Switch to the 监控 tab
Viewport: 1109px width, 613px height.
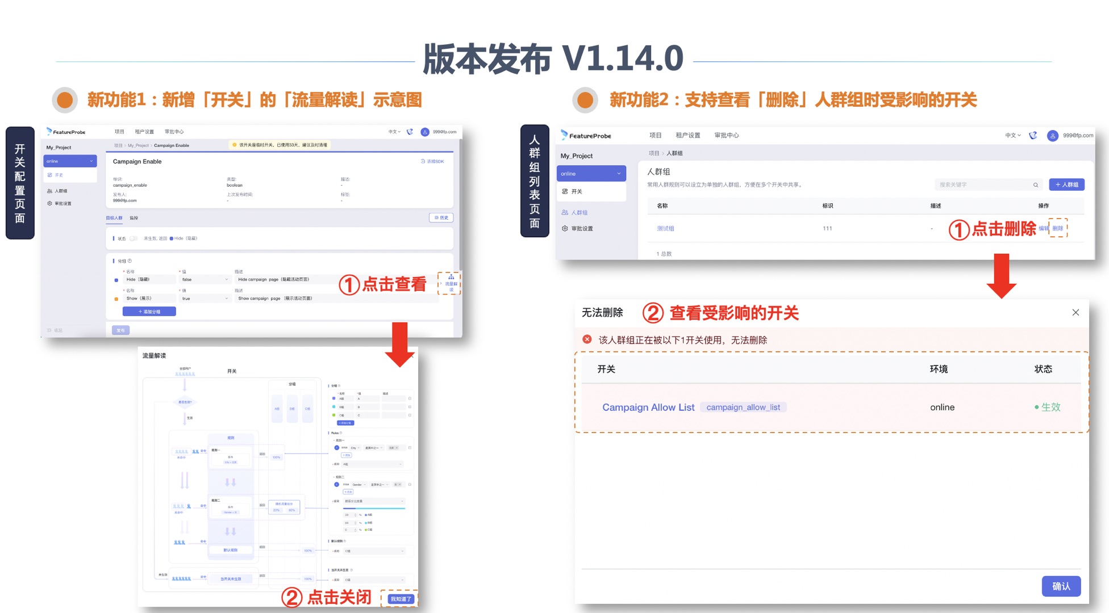134,218
